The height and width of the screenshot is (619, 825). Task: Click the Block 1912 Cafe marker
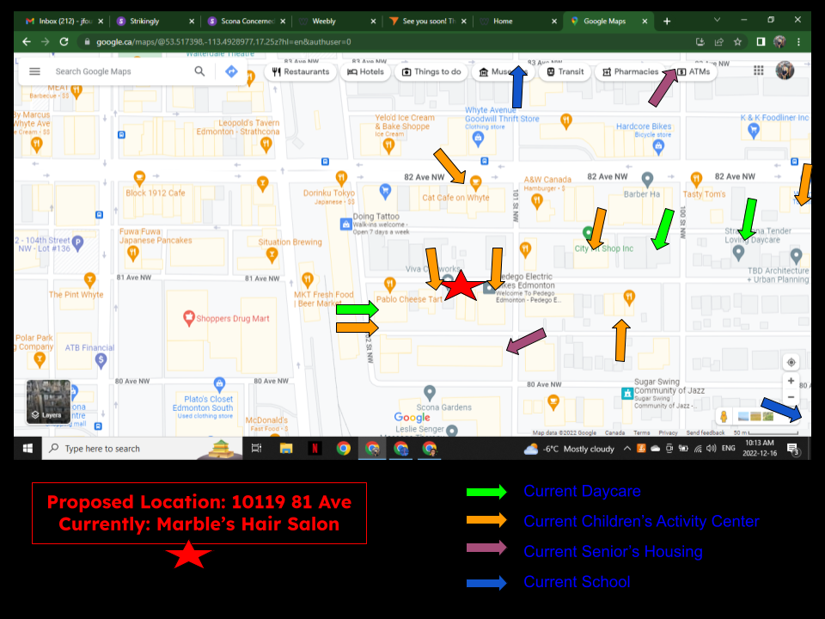[x=139, y=179]
